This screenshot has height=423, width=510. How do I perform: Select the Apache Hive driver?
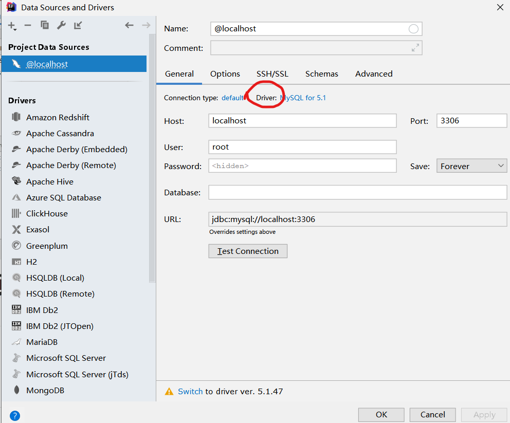pos(50,181)
